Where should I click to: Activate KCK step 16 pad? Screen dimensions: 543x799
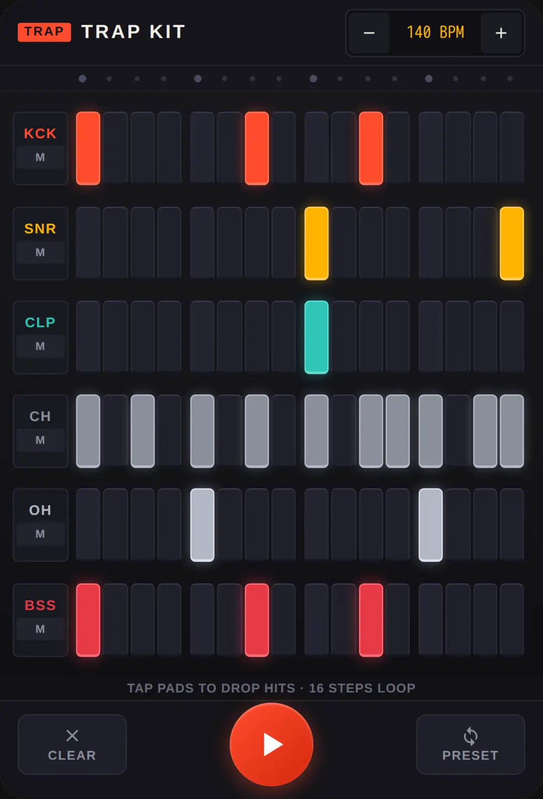tap(512, 148)
